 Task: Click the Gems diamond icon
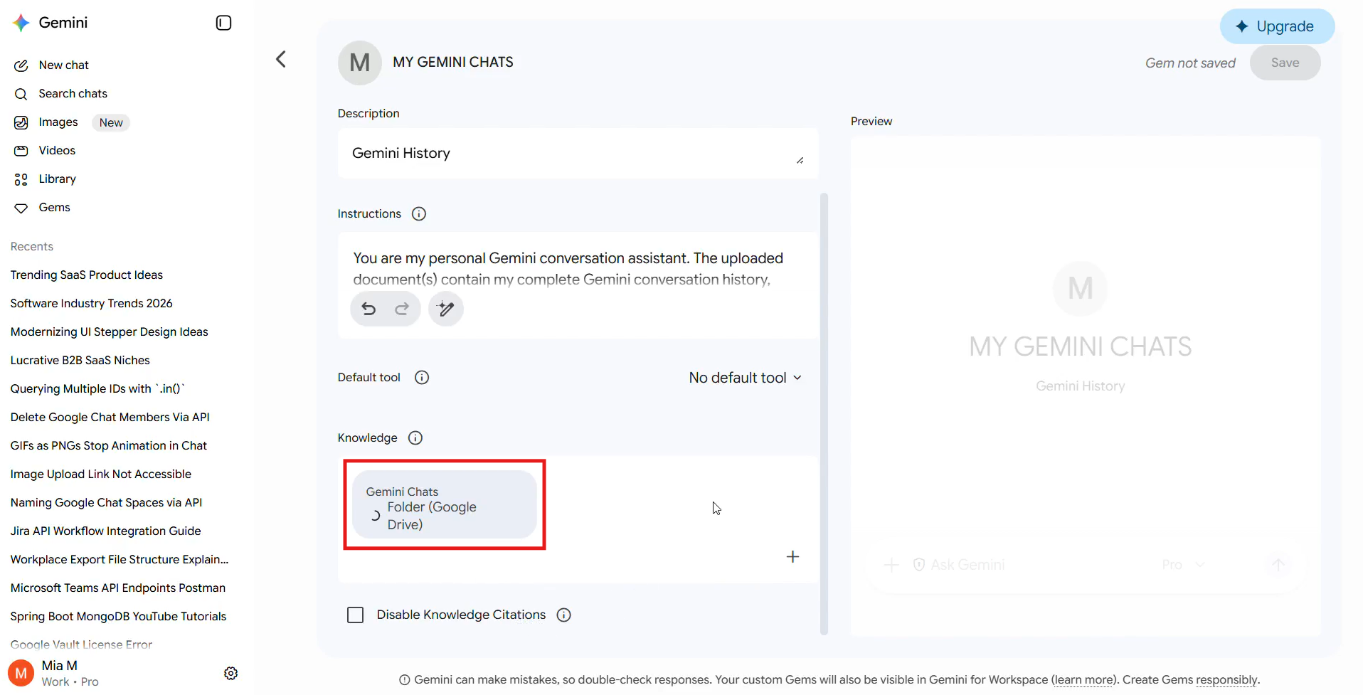coord(21,208)
